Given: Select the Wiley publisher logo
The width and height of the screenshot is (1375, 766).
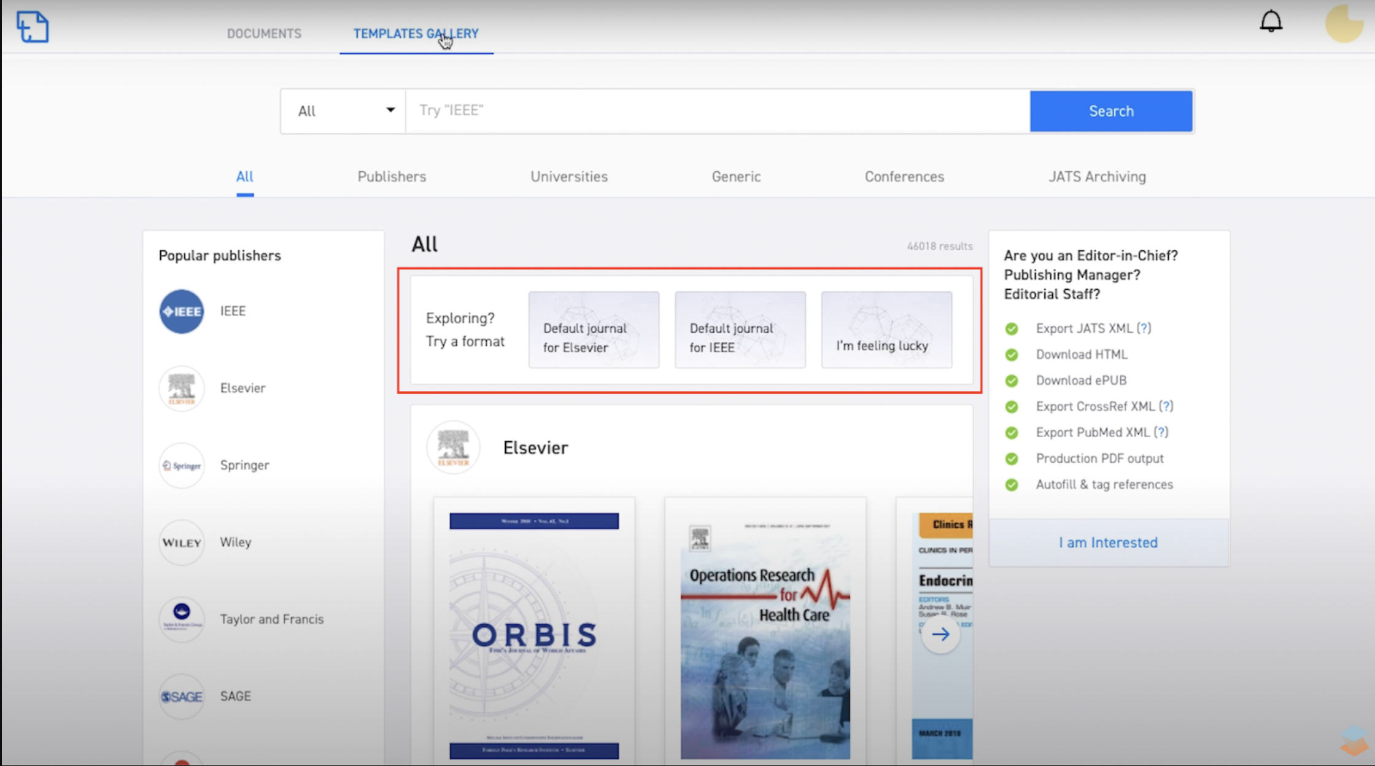Looking at the screenshot, I should click(181, 543).
